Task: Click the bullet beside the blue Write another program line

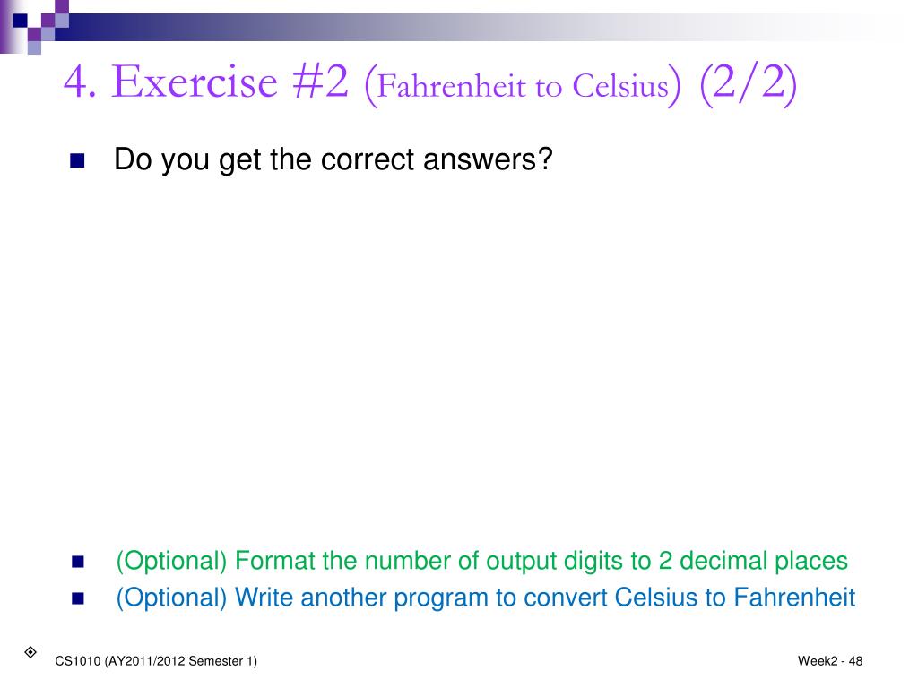Action: 78,598
